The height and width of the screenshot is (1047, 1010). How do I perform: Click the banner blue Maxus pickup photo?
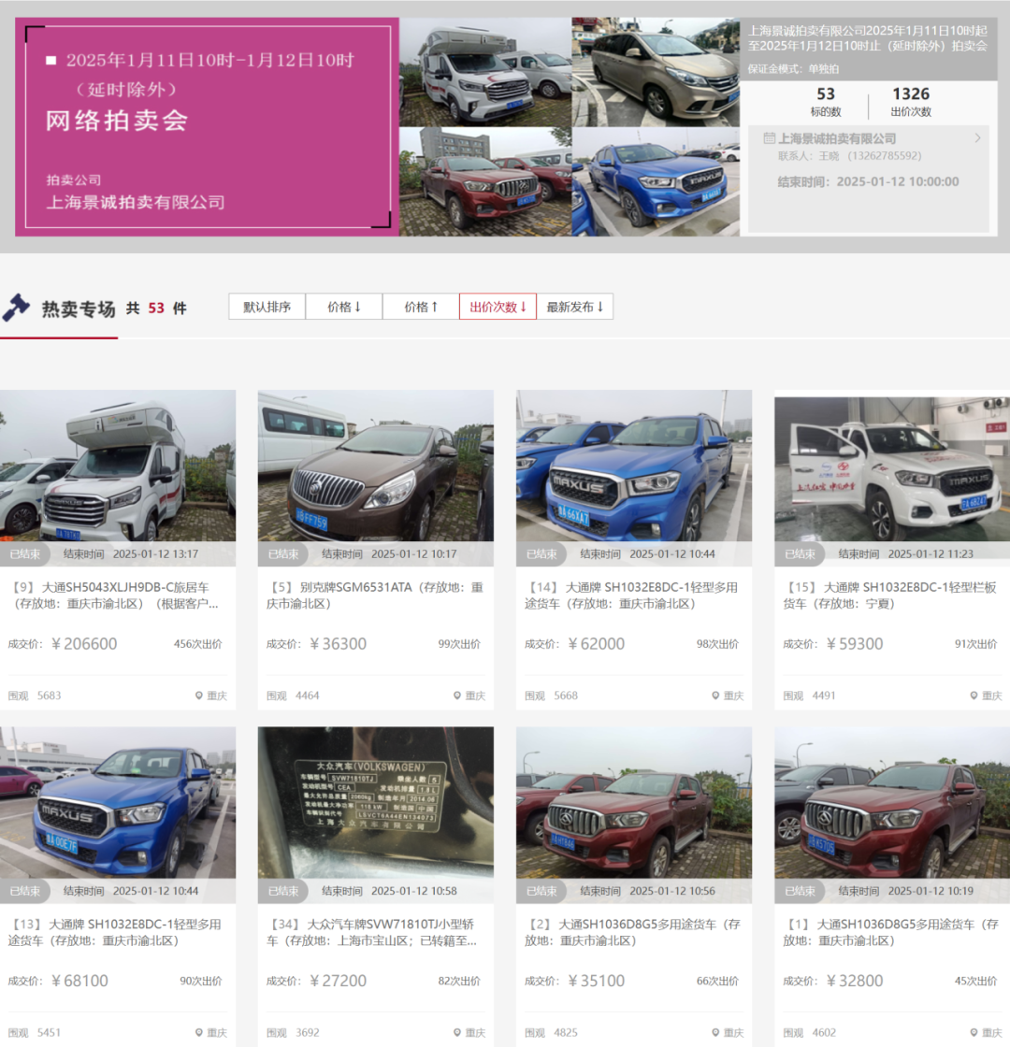pos(656,181)
